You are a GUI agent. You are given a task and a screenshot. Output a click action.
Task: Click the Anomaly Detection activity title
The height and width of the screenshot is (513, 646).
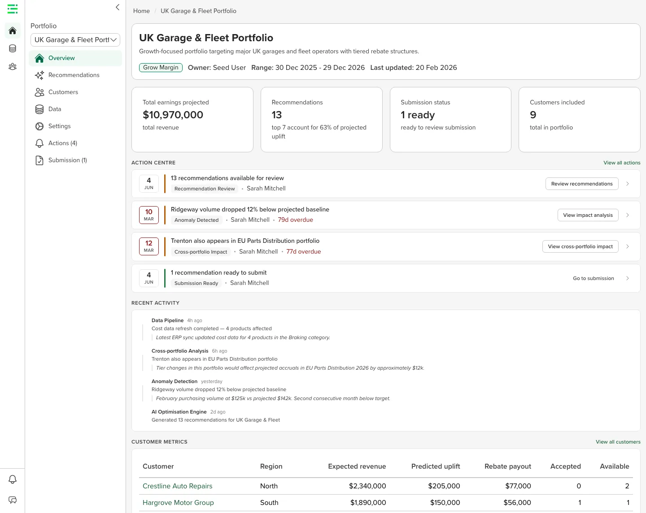tap(175, 381)
